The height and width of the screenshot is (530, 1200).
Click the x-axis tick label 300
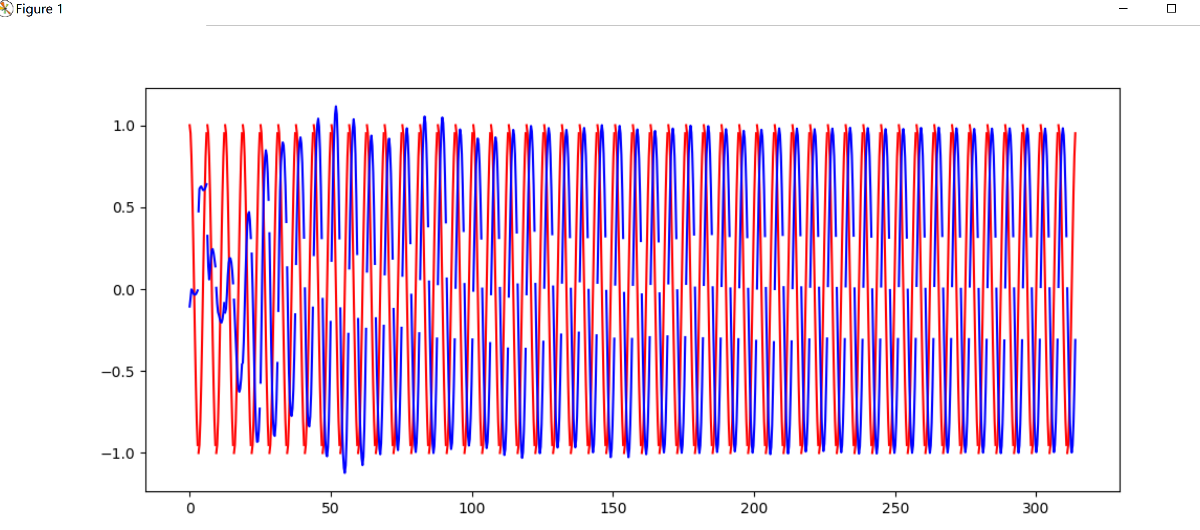tap(1036, 508)
